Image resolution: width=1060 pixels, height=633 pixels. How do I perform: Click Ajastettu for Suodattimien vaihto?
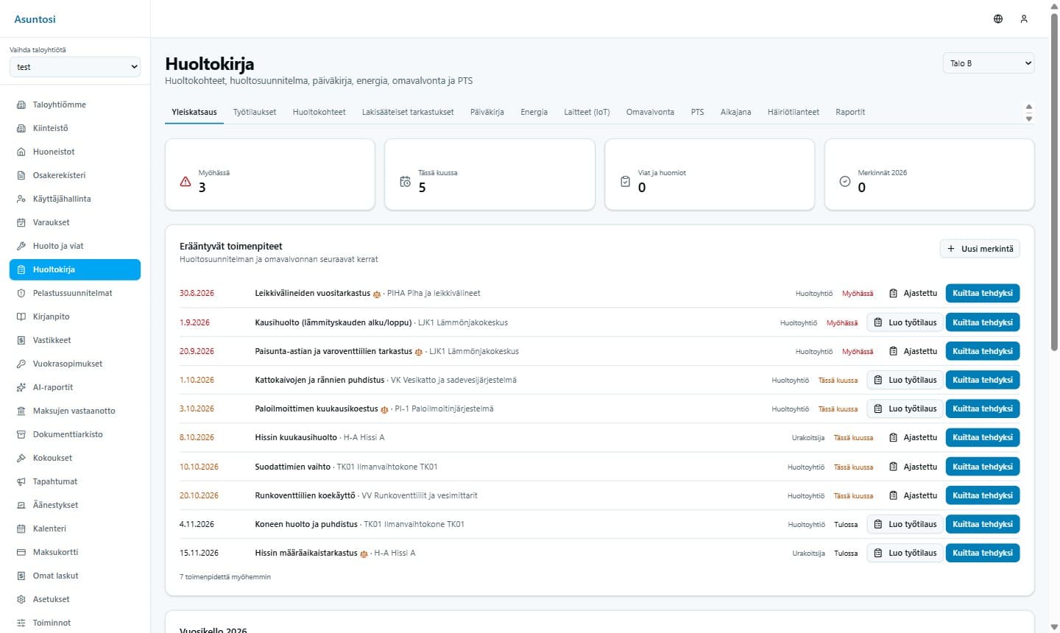click(x=913, y=467)
